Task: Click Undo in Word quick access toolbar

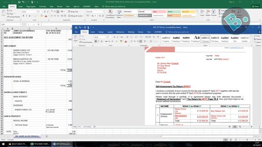Action: click(x=80, y=27)
